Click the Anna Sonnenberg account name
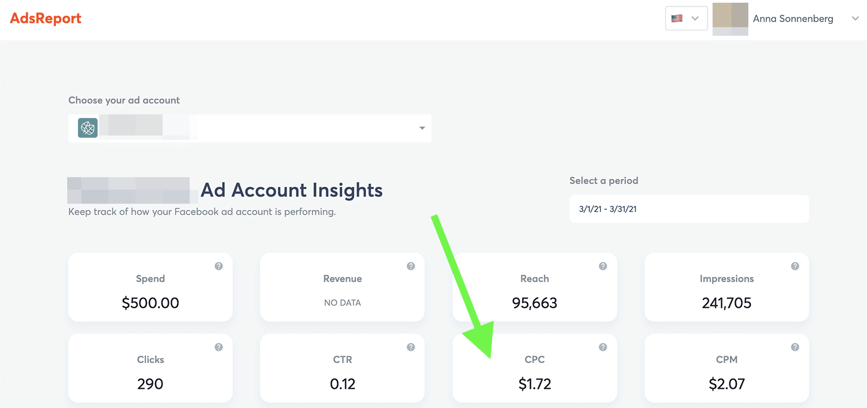The height and width of the screenshot is (408, 867). tap(793, 19)
